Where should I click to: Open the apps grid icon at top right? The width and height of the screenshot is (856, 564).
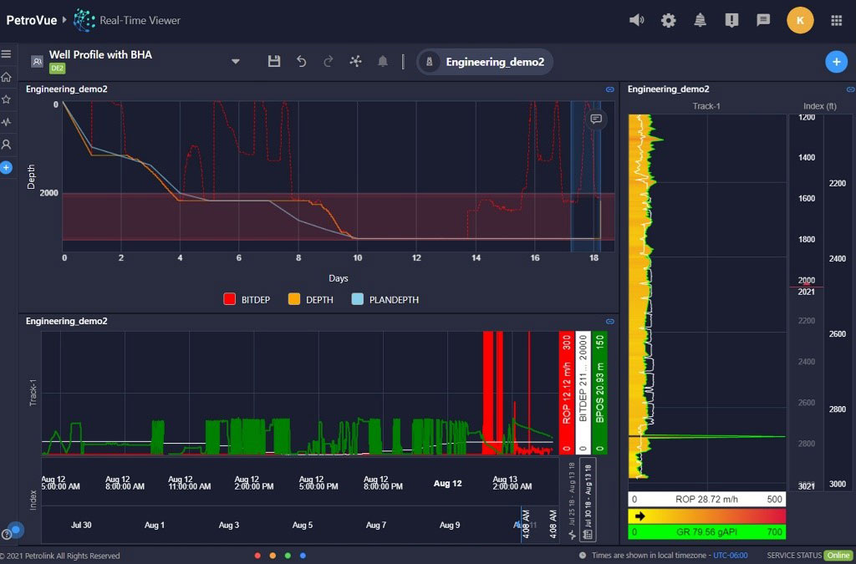click(835, 20)
